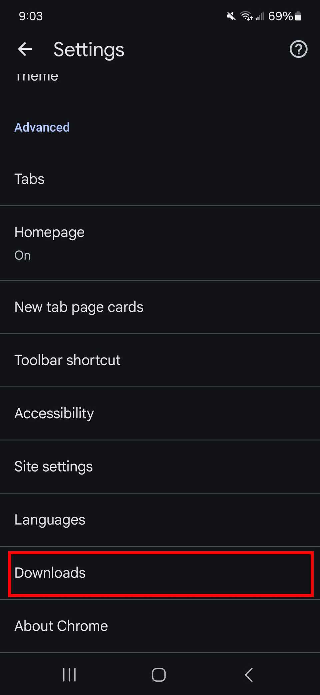View the battery level indicator
This screenshot has width=320, height=695.
pos(298,16)
